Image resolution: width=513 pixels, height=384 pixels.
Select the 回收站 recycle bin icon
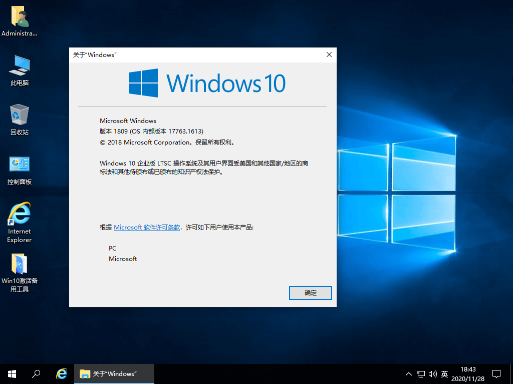pos(20,119)
